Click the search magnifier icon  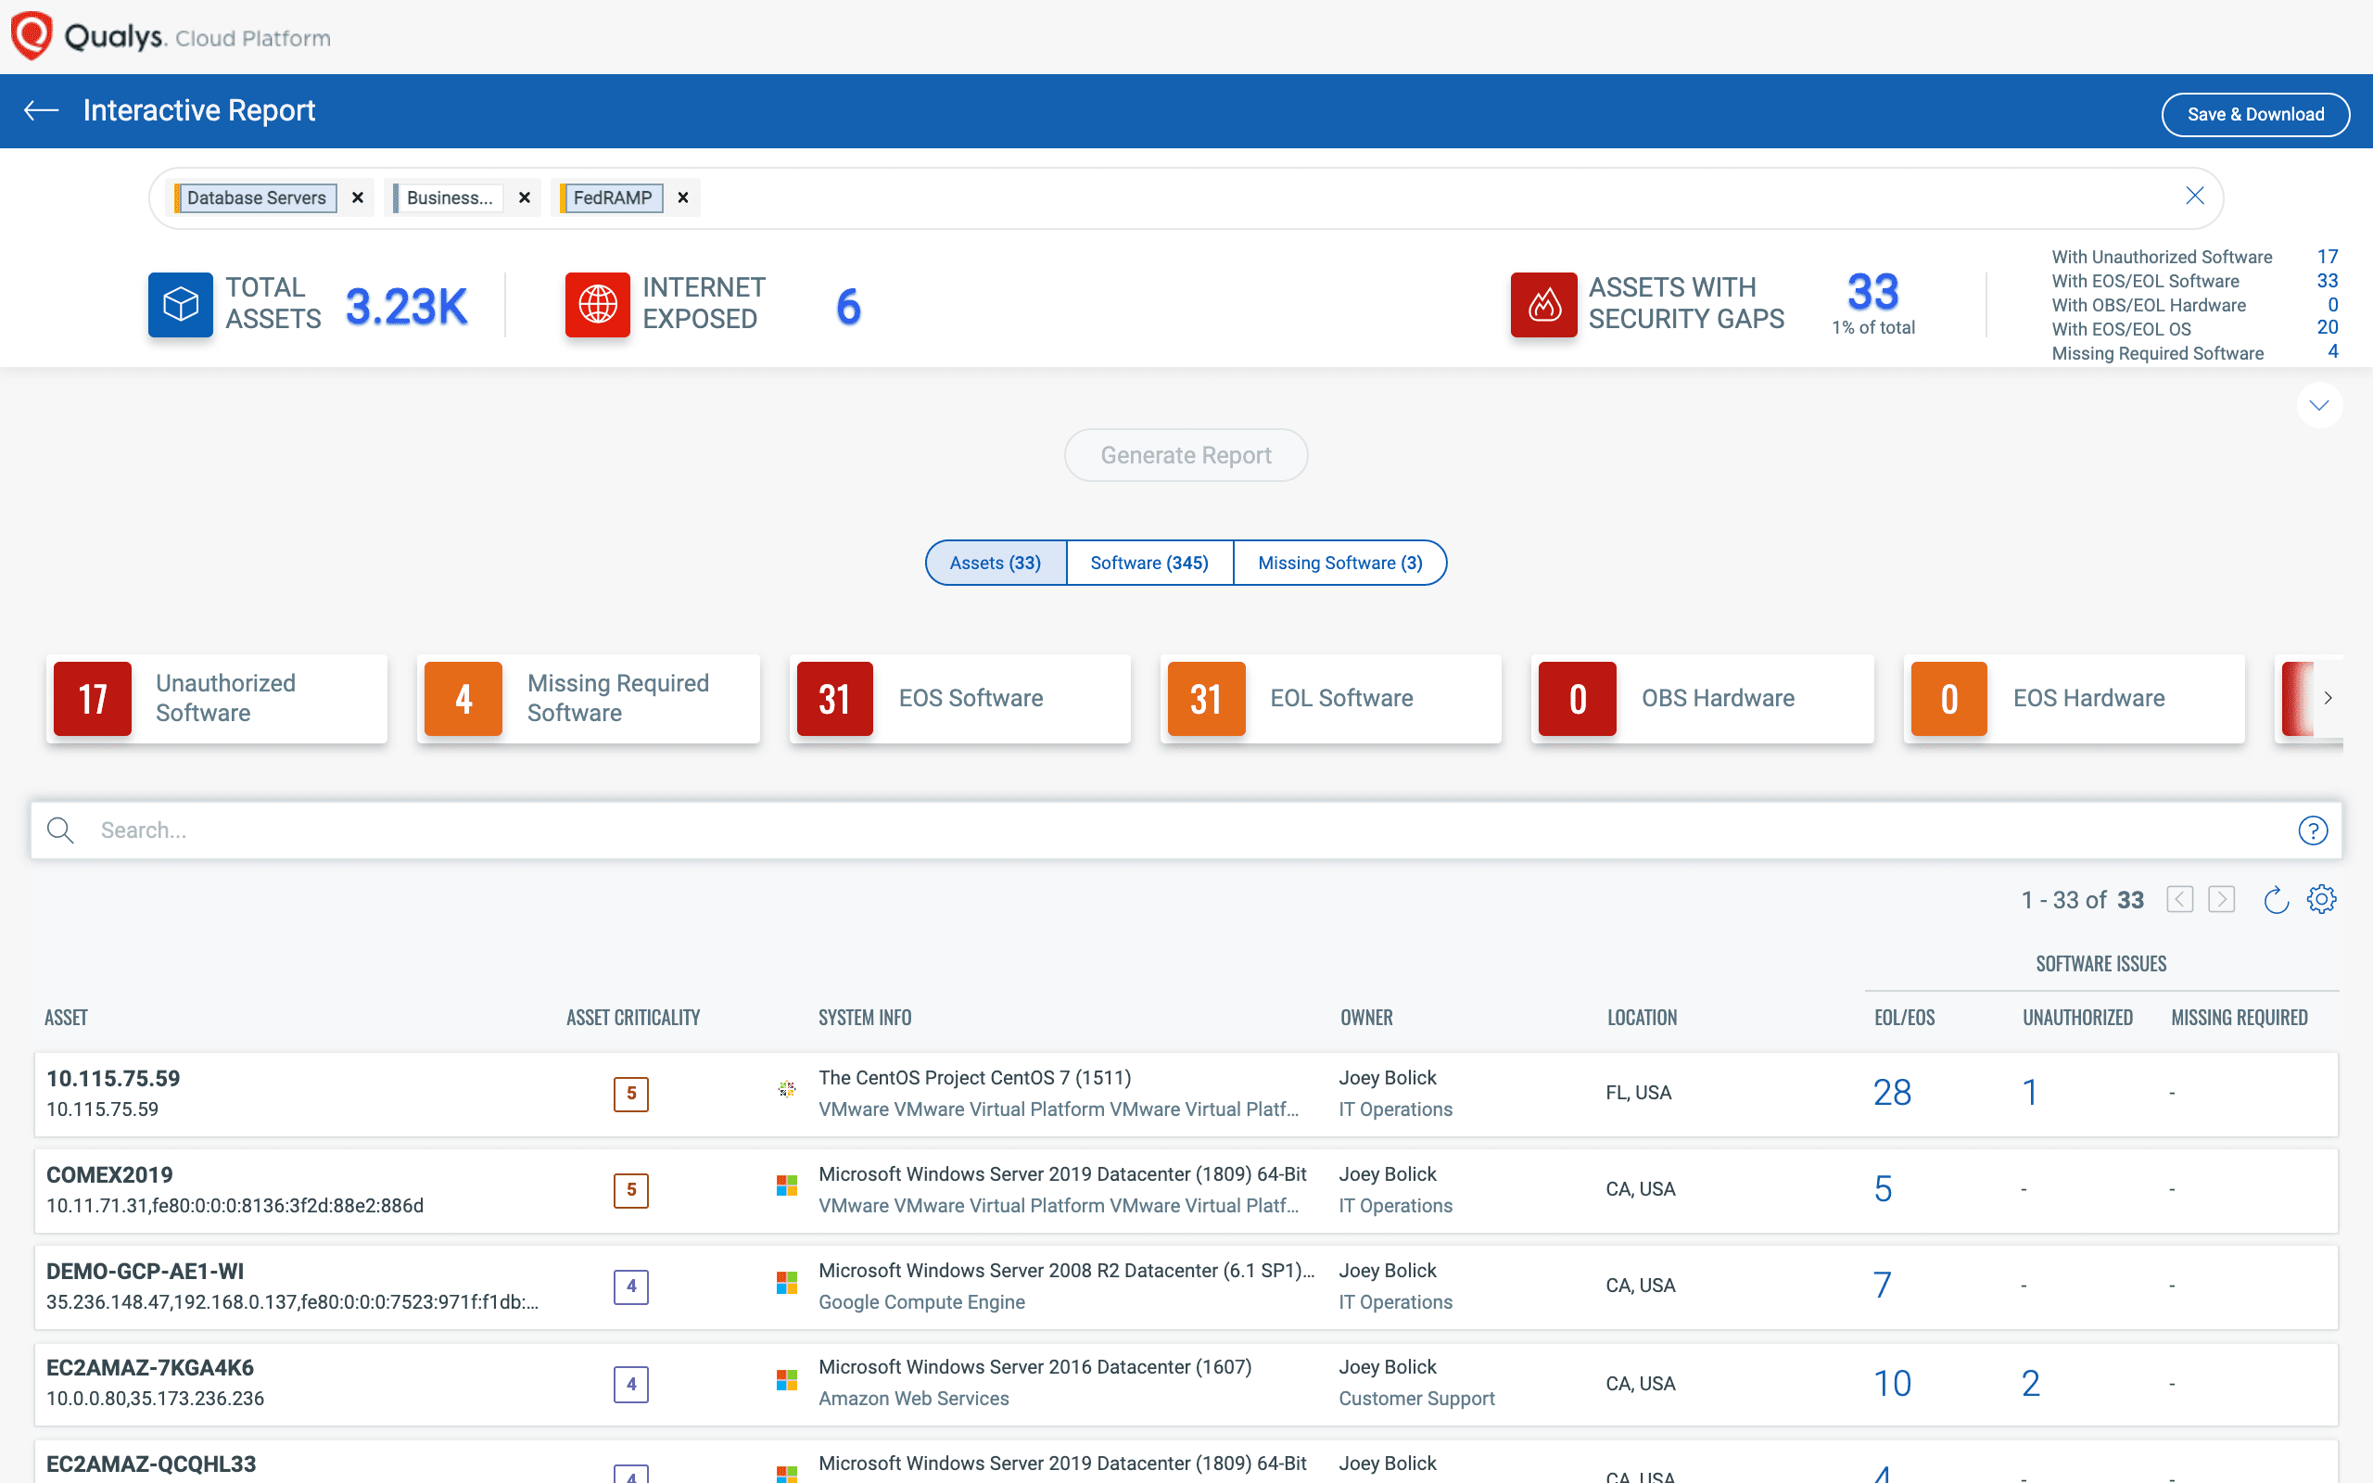click(x=60, y=830)
